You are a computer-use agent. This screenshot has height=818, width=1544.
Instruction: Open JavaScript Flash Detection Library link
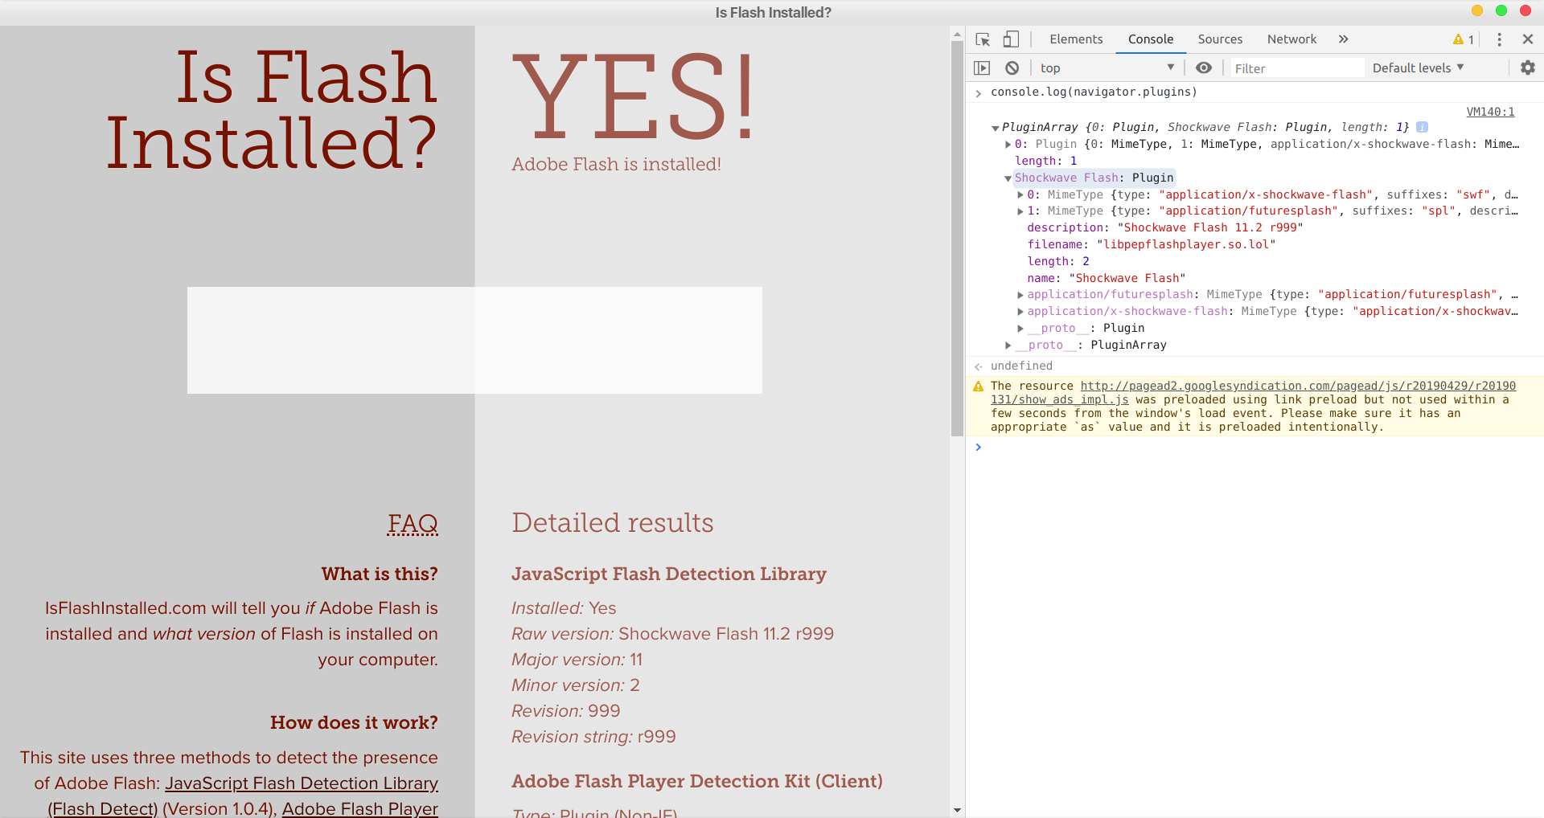(302, 783)
